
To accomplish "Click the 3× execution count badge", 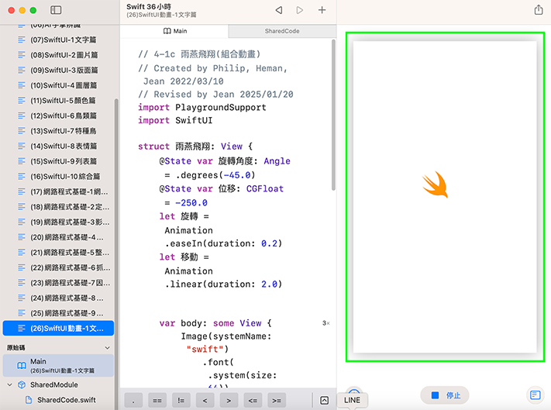I will coord(325,323).
